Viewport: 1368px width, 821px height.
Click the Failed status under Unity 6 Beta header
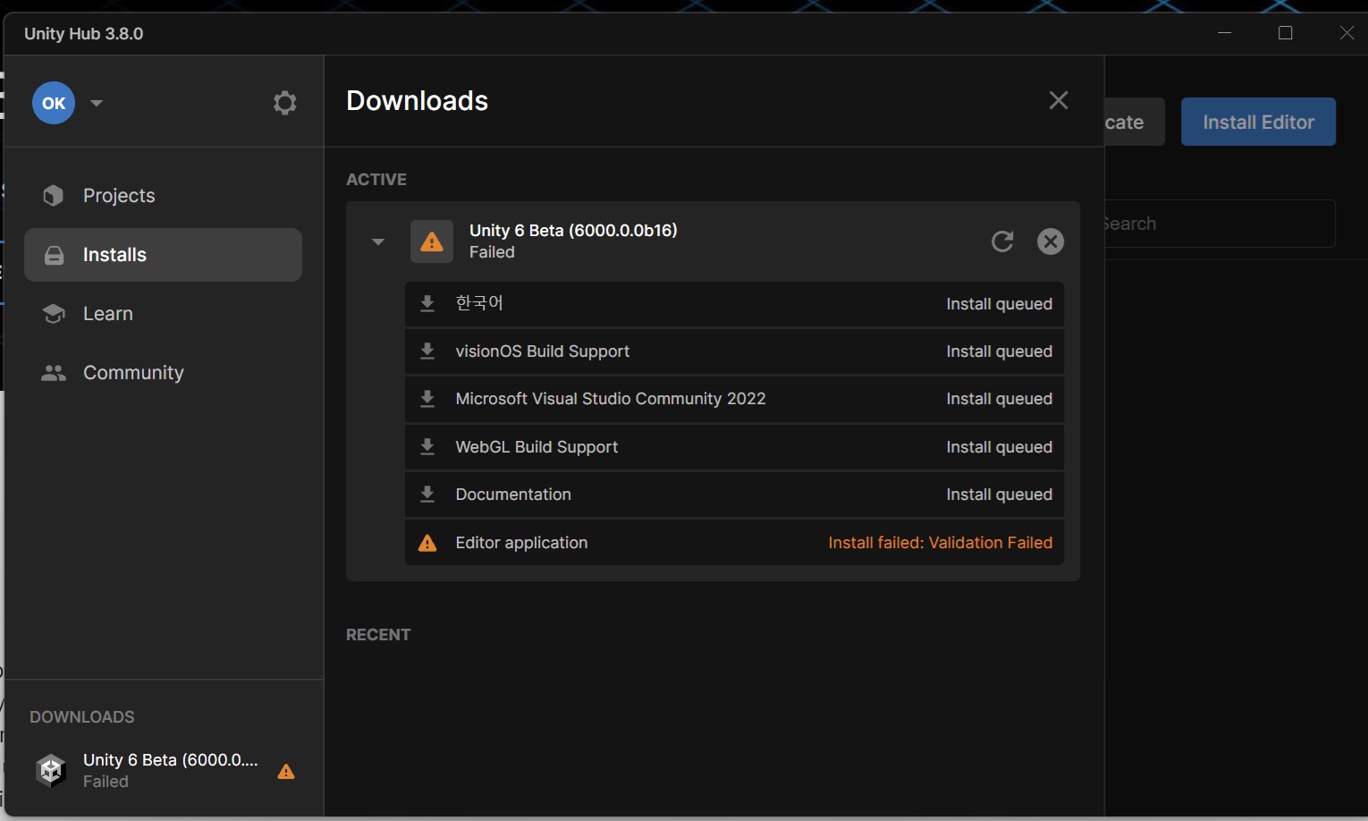(x=492, y=252)
